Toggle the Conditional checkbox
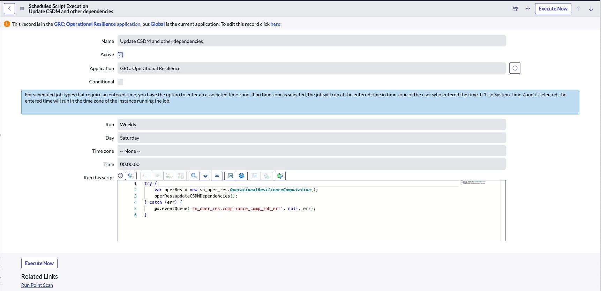This screenshot has width=601, height=291. (120, 82)
